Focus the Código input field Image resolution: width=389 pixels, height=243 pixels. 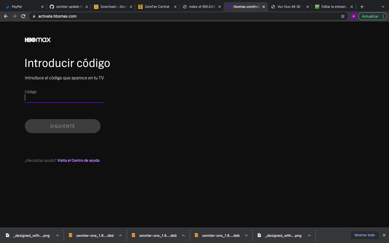[64, 98]
